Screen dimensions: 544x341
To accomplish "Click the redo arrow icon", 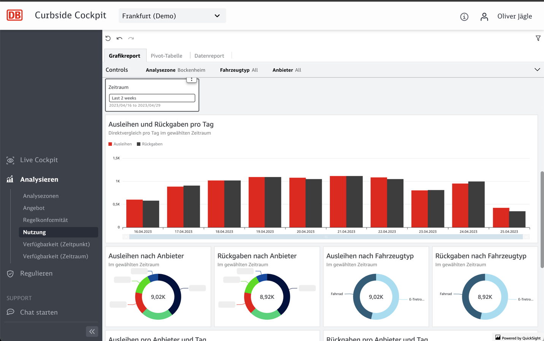I will (x=131, y=38).
